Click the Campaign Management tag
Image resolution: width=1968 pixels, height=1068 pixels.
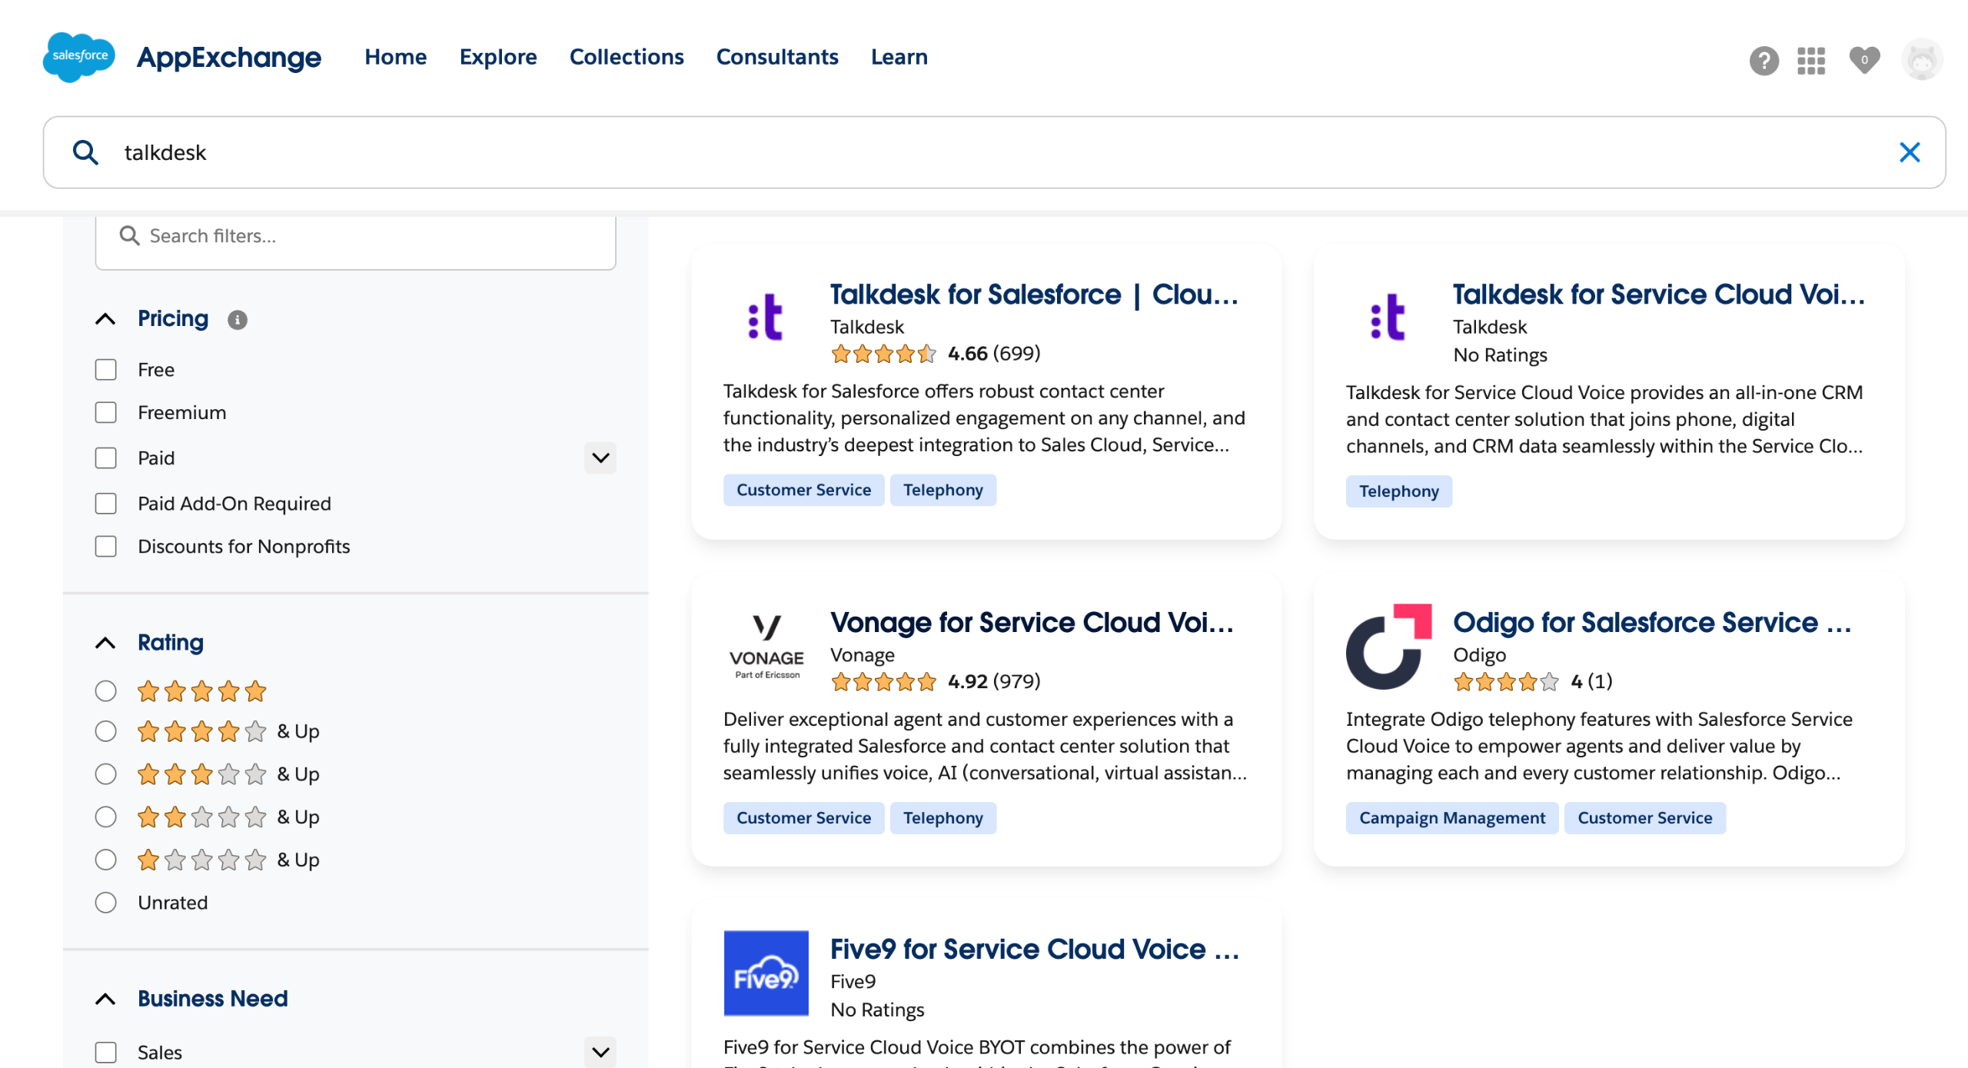coord(1451,818)
